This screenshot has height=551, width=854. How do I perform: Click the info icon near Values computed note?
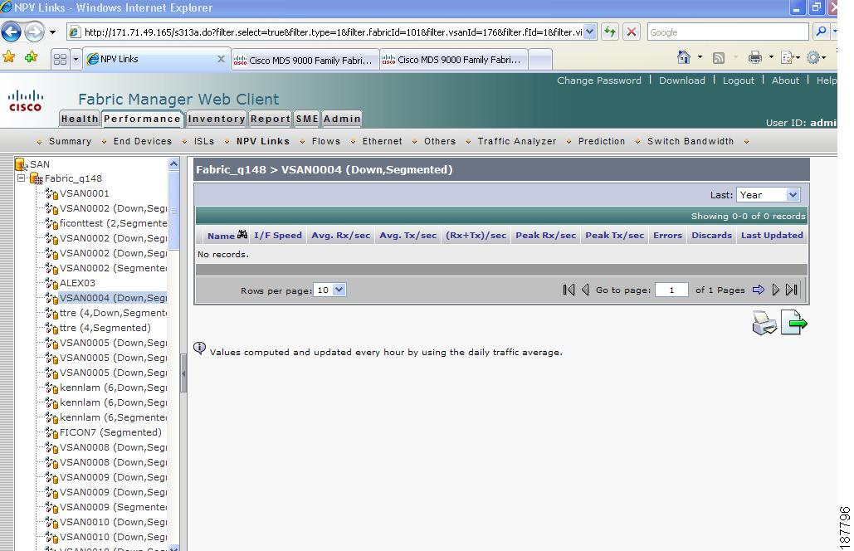[200, 348]
